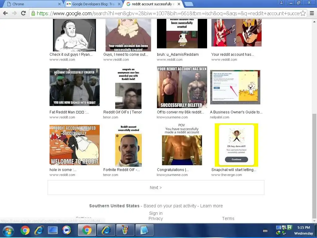Open the pencil cup application in taskbar
This screenshot has width=317, height=238.
[x=125, y=230]
